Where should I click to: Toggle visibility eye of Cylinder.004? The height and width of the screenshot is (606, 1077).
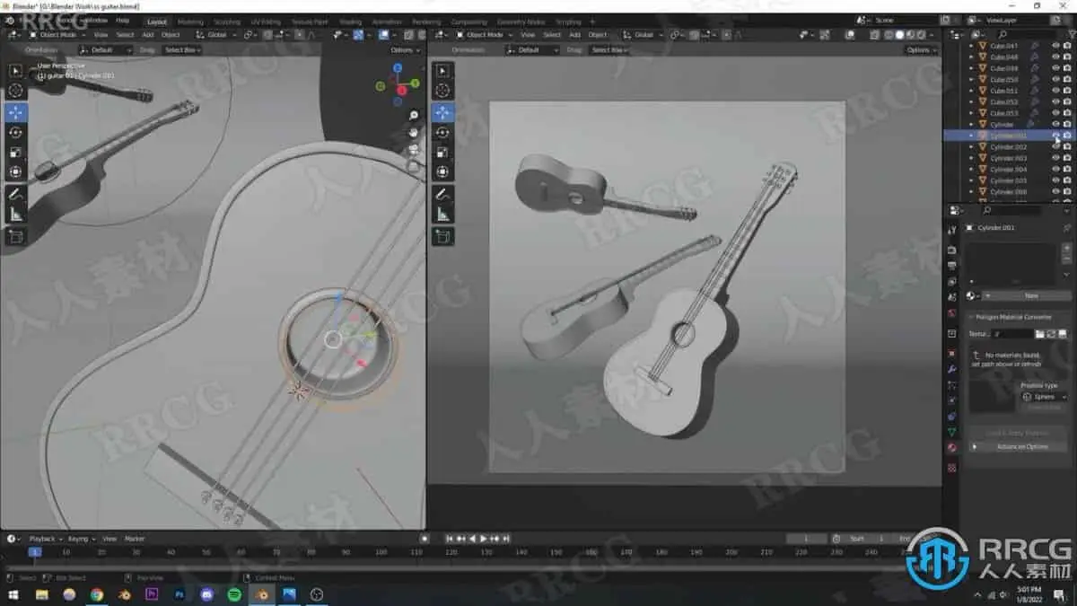pyautogui.click(x=1055, y=169)
